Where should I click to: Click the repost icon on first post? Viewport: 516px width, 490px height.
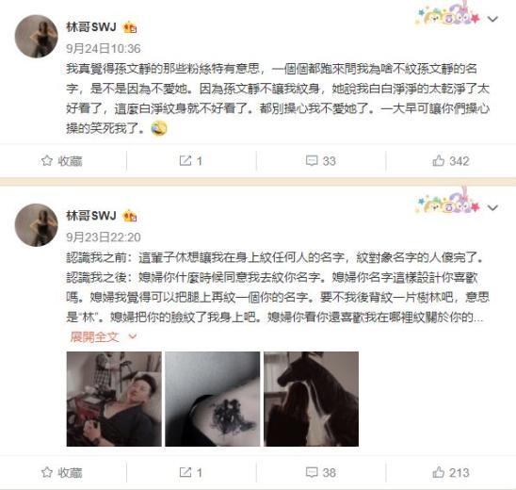185,161
